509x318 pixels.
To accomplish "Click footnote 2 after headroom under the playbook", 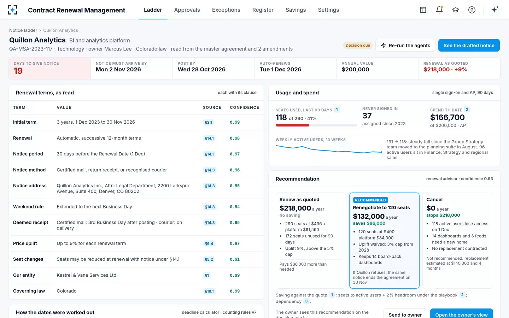I will (462, 295).
